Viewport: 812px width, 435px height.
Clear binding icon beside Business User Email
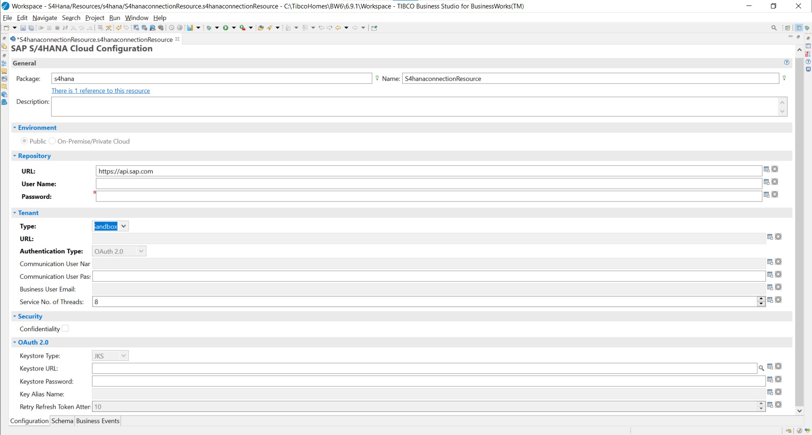(778, 287)
